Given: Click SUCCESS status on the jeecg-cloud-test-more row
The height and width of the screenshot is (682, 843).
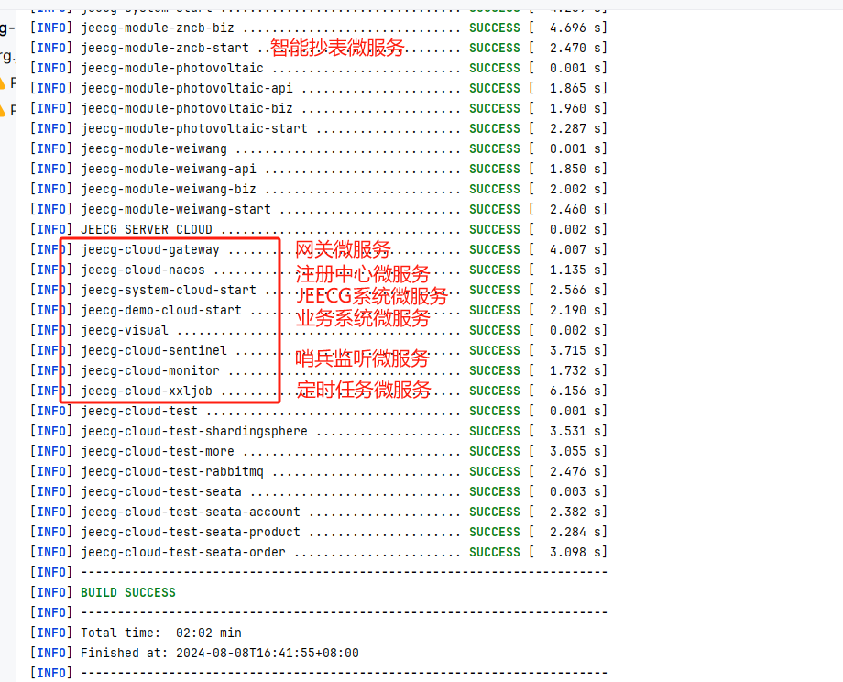Looking at the screenshot, I should 495,451.
